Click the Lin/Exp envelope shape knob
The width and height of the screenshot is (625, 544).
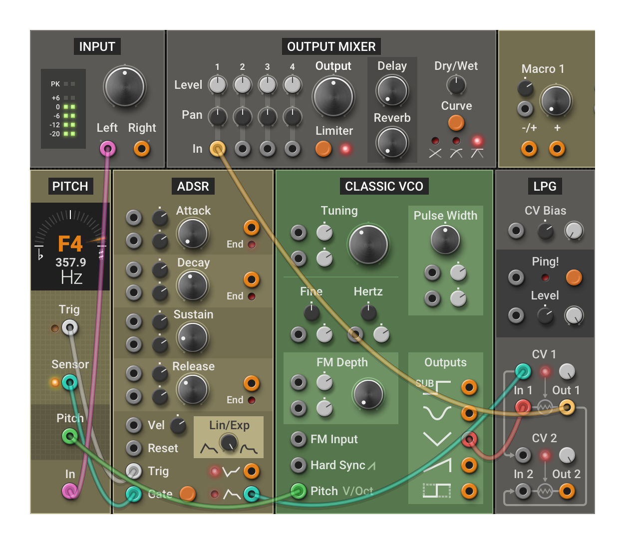229,442
